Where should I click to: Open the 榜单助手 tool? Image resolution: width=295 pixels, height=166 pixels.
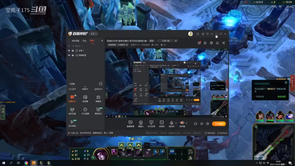[98, 111]
